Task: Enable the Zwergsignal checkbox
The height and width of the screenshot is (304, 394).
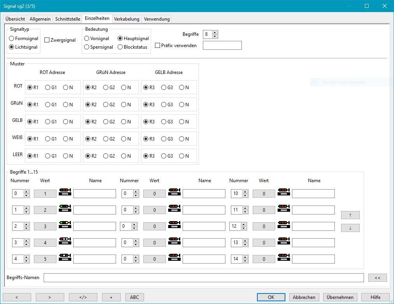Action: tap(47, 40)
